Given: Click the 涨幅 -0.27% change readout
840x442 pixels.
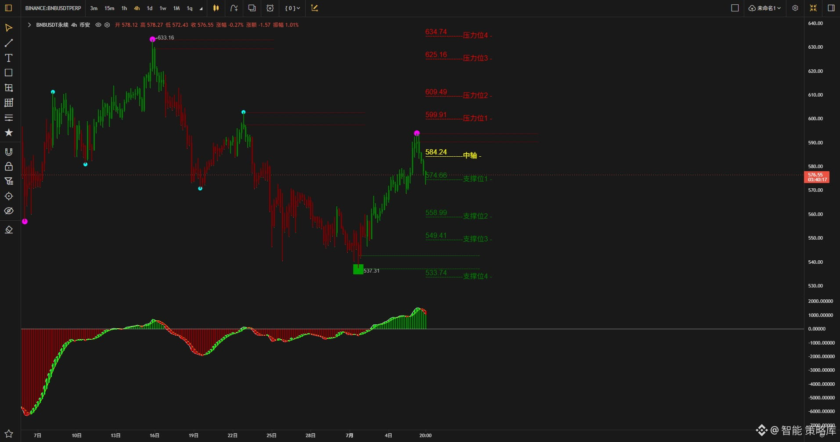Looking at the screenshot, I should point(230,25).
